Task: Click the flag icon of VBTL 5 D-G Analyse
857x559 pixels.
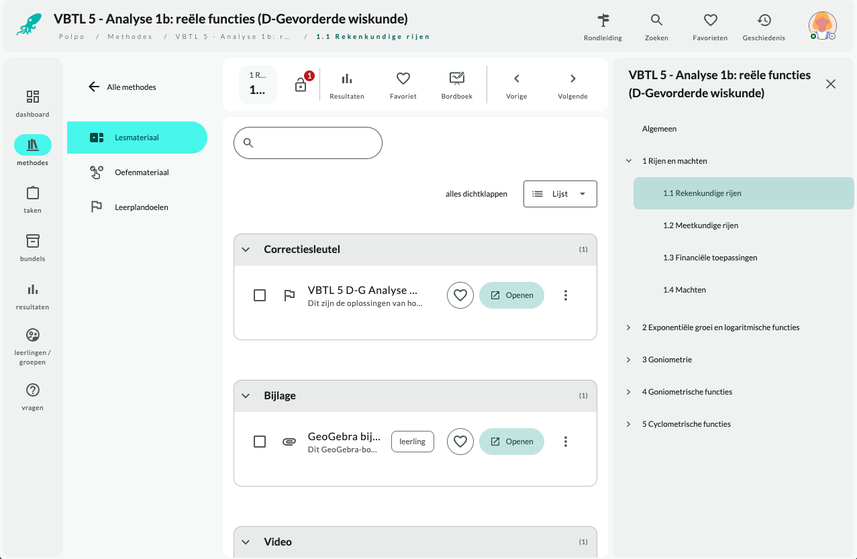Action: click(x=289, y=295)
